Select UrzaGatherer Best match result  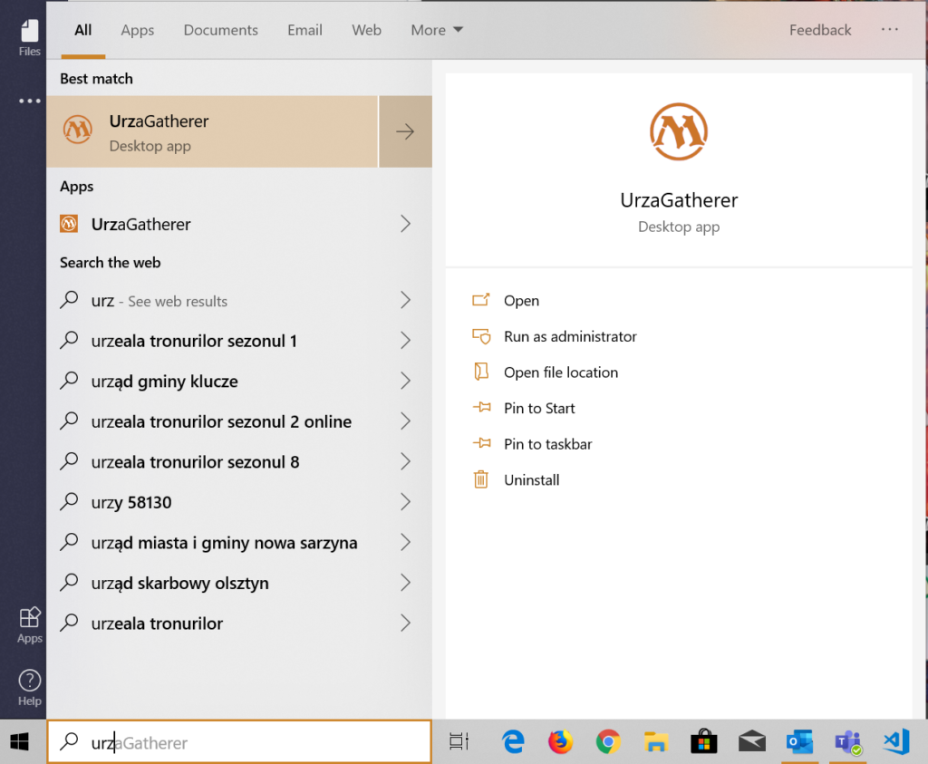212,131
